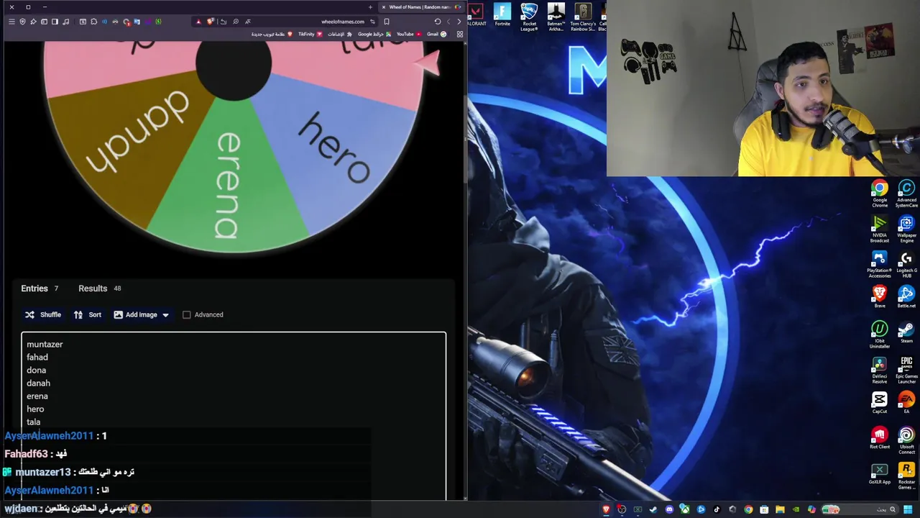Open Gmail bookmark in bookmarks bar
The image size is (920, 518).
pos(436,34)
